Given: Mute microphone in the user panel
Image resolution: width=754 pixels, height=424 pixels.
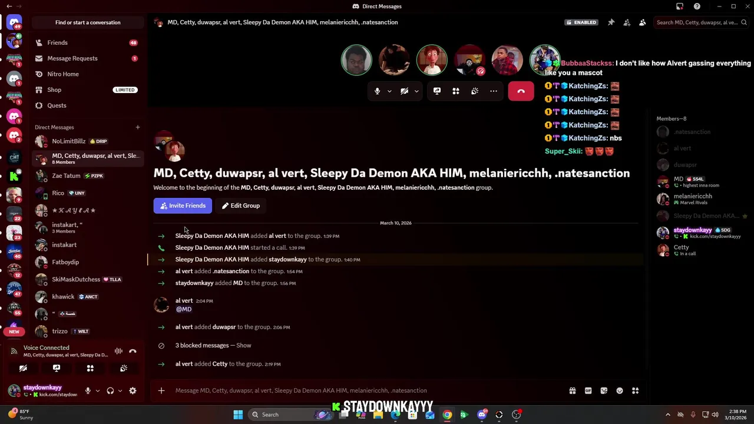Looking at the screenshot, I should 88,390.
